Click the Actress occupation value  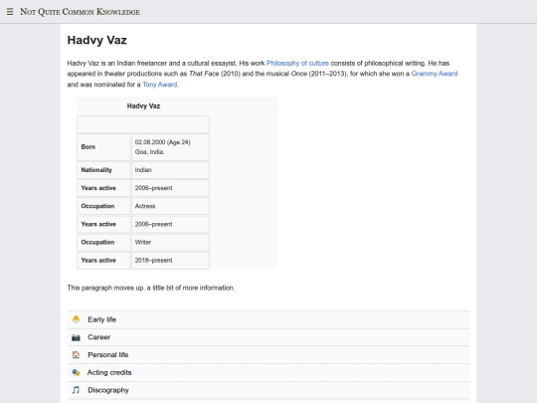tap(145, 206)
